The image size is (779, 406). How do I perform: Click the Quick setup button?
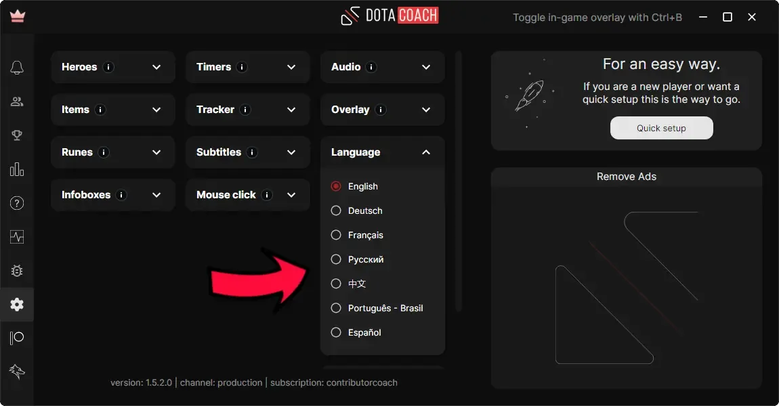[x=661, y=128]
